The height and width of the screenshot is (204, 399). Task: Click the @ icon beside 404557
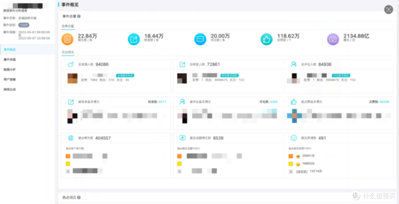coord(71,138)
